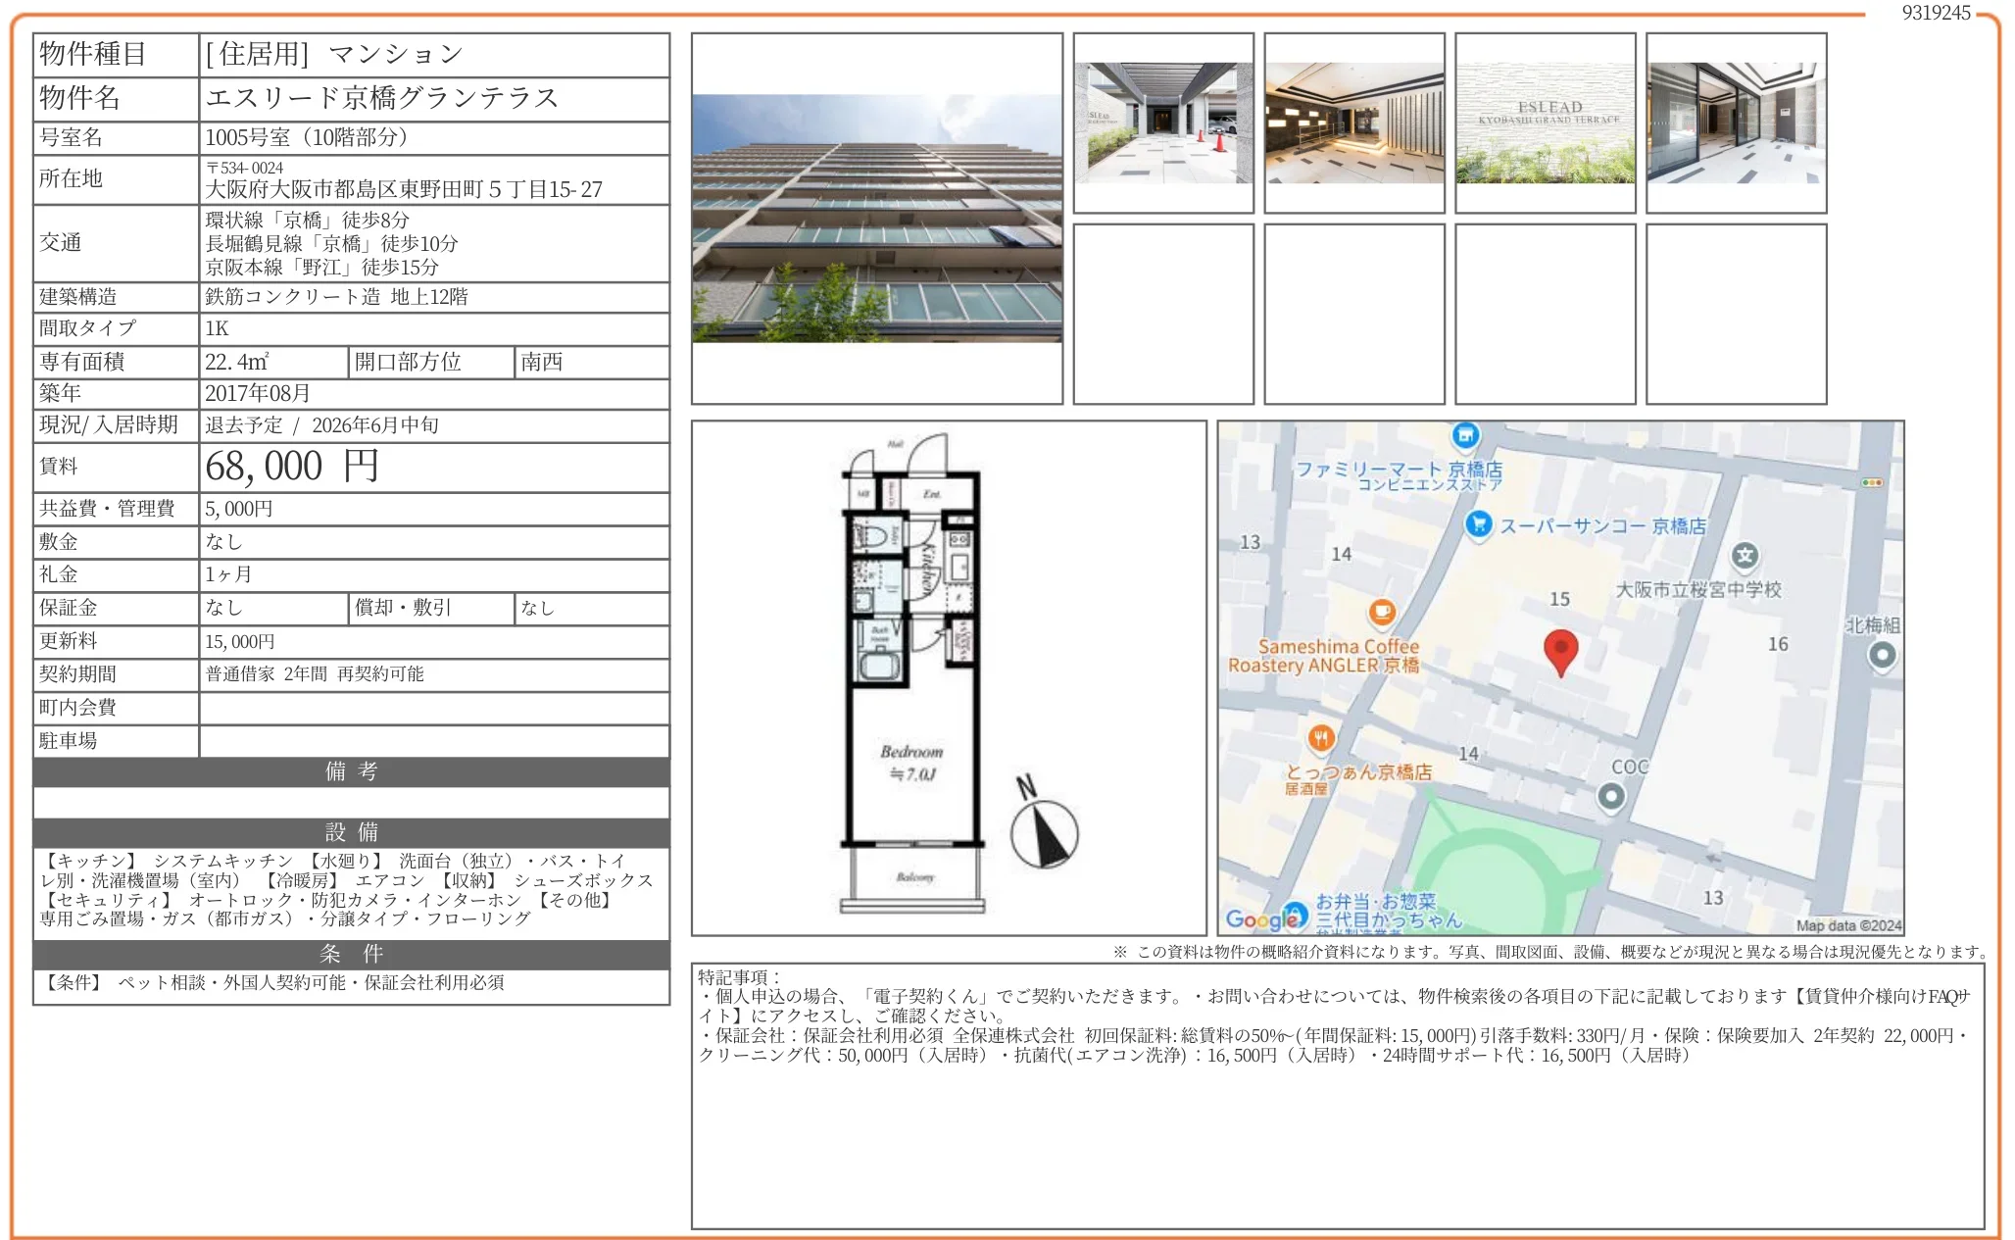Click the red location pin on map
Image resolution: width=2015 pixels, height=1240 pixels.
point(1560,651)
